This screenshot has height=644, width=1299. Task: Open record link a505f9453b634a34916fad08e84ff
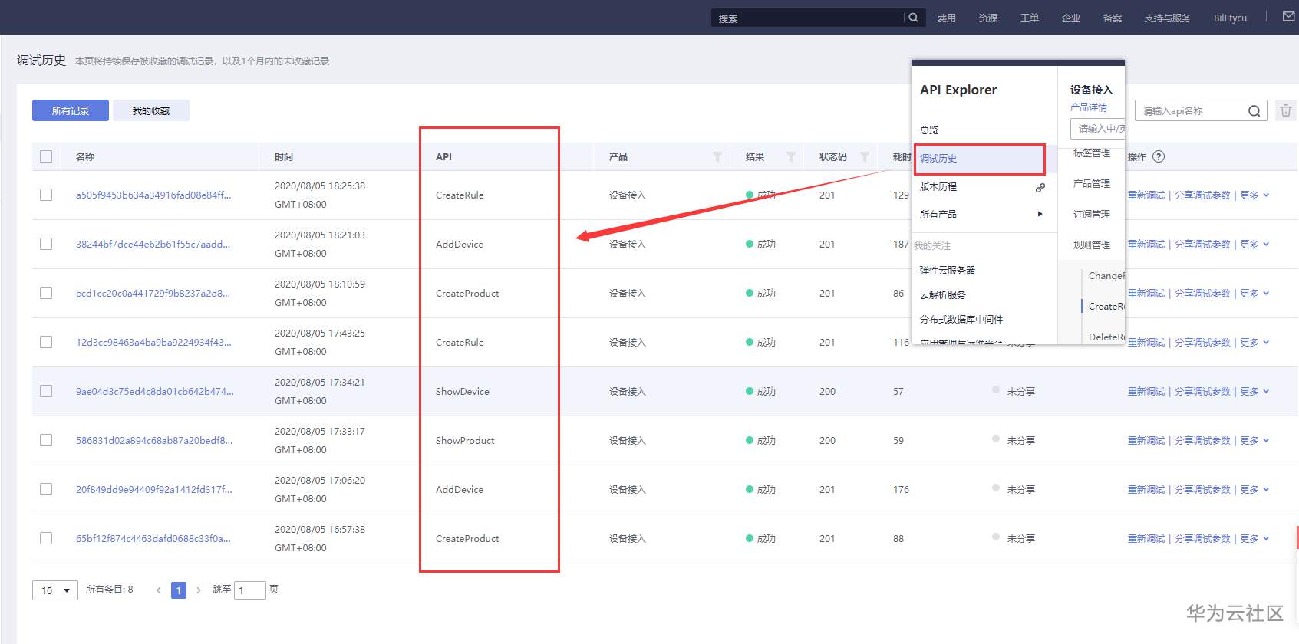(x=153, y=195)
